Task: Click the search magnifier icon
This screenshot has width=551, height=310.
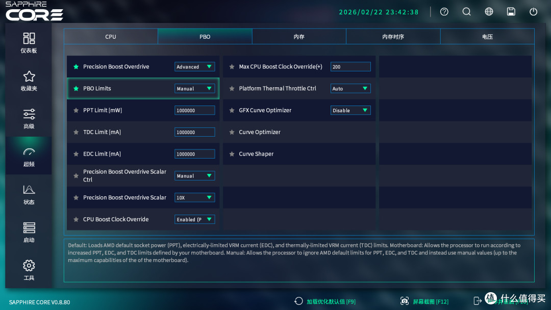Action: [467, 12]
